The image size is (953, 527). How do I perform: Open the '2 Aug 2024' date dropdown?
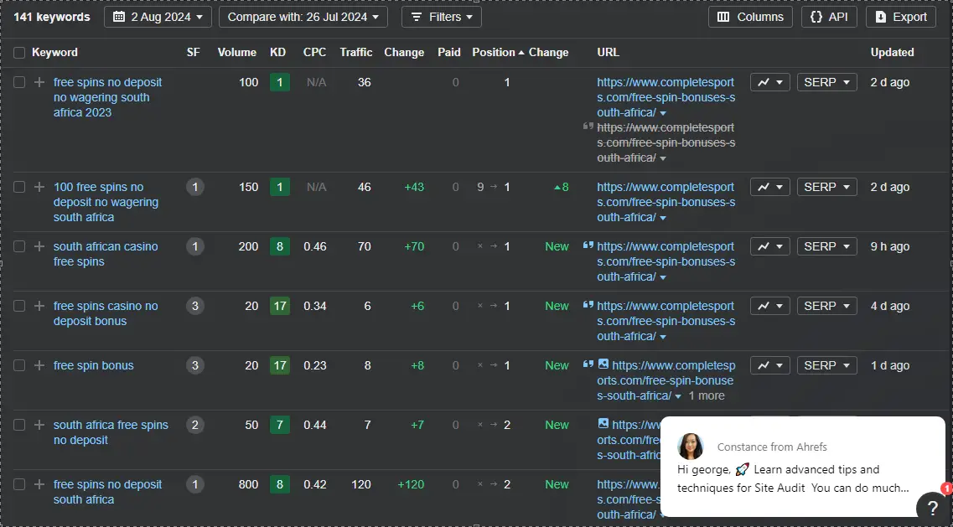pyautogui.click(x=157, y=17)
